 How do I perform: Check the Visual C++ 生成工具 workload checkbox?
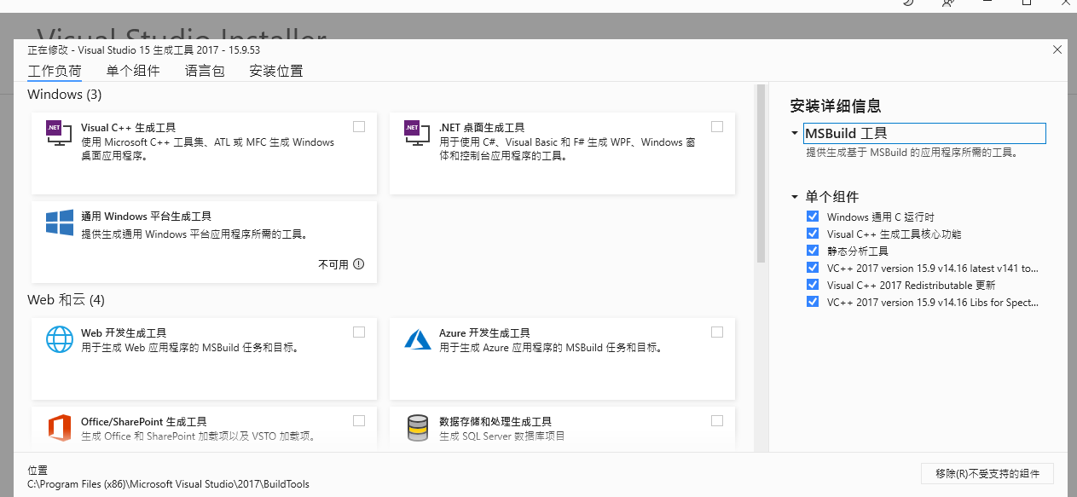pos(359,126)
